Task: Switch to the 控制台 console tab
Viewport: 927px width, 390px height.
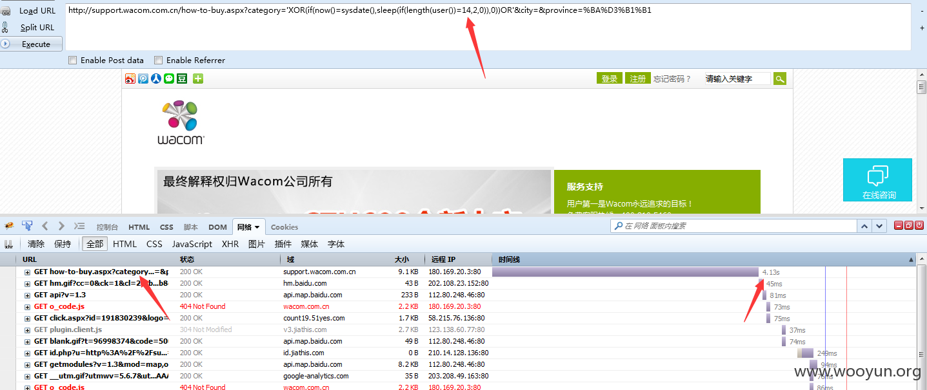Action: click(107, 227)
